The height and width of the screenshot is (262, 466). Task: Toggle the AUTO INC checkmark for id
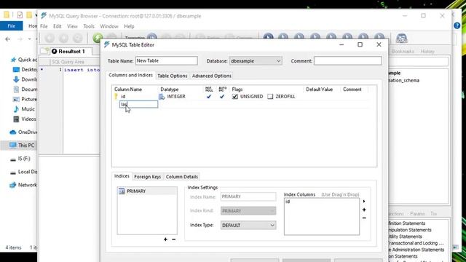tap(222, 97)
